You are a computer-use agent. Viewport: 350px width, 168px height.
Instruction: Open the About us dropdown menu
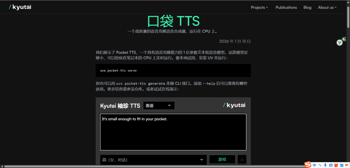point(327,7)
